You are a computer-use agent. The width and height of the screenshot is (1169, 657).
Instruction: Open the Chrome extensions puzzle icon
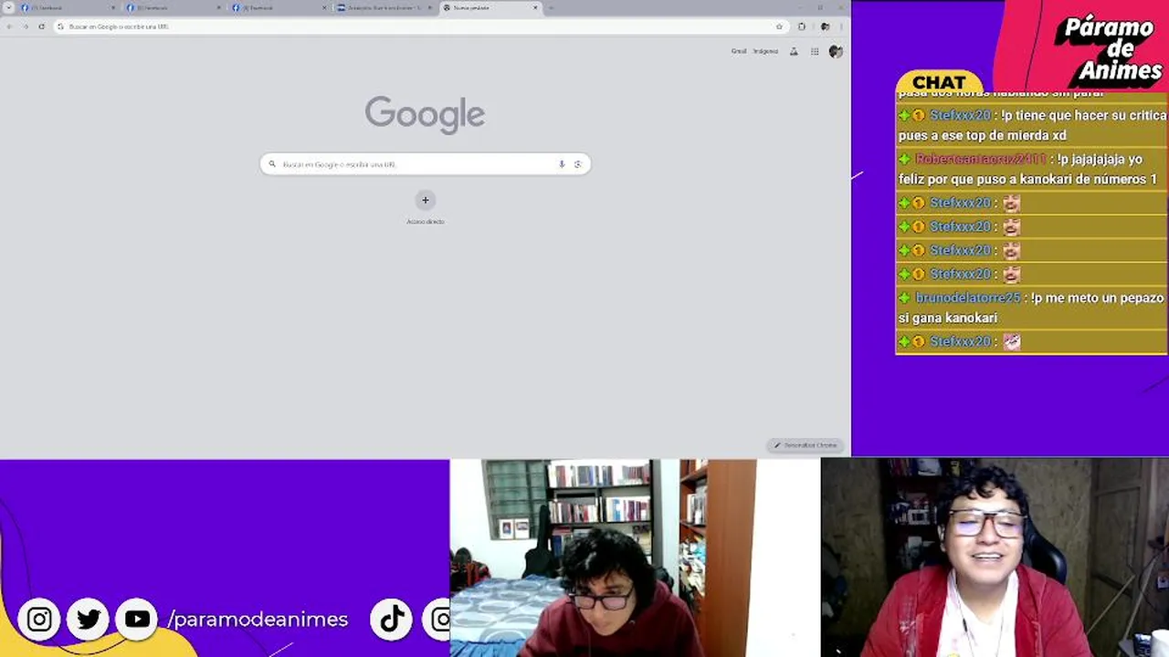(x=801, y=26)
